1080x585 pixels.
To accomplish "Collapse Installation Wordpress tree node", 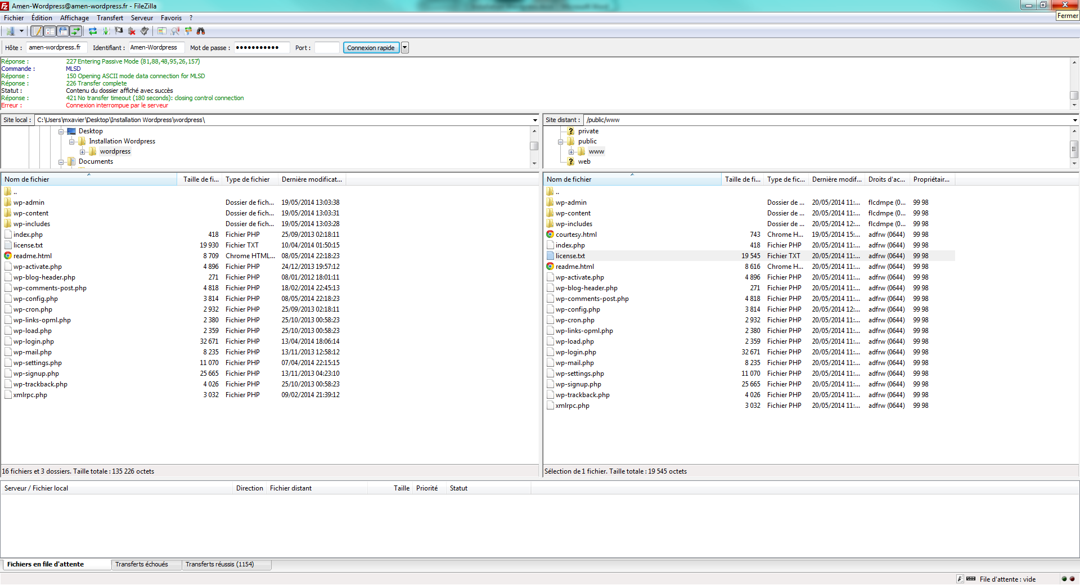I will pyautogui.click(x=72, y=141).
